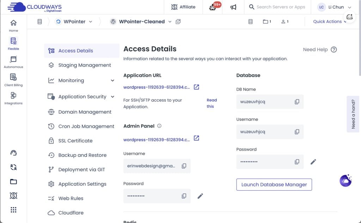Open Application URL in new tab icon
This screenshot has width=361, height=223.
(x=196, y=87)
